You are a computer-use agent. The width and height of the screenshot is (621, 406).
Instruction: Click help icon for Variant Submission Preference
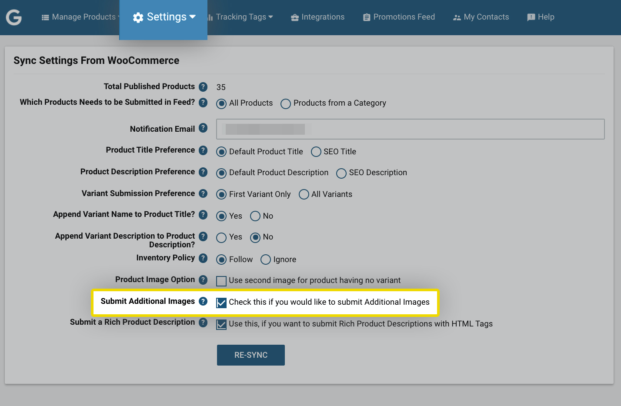coord(203,193)
